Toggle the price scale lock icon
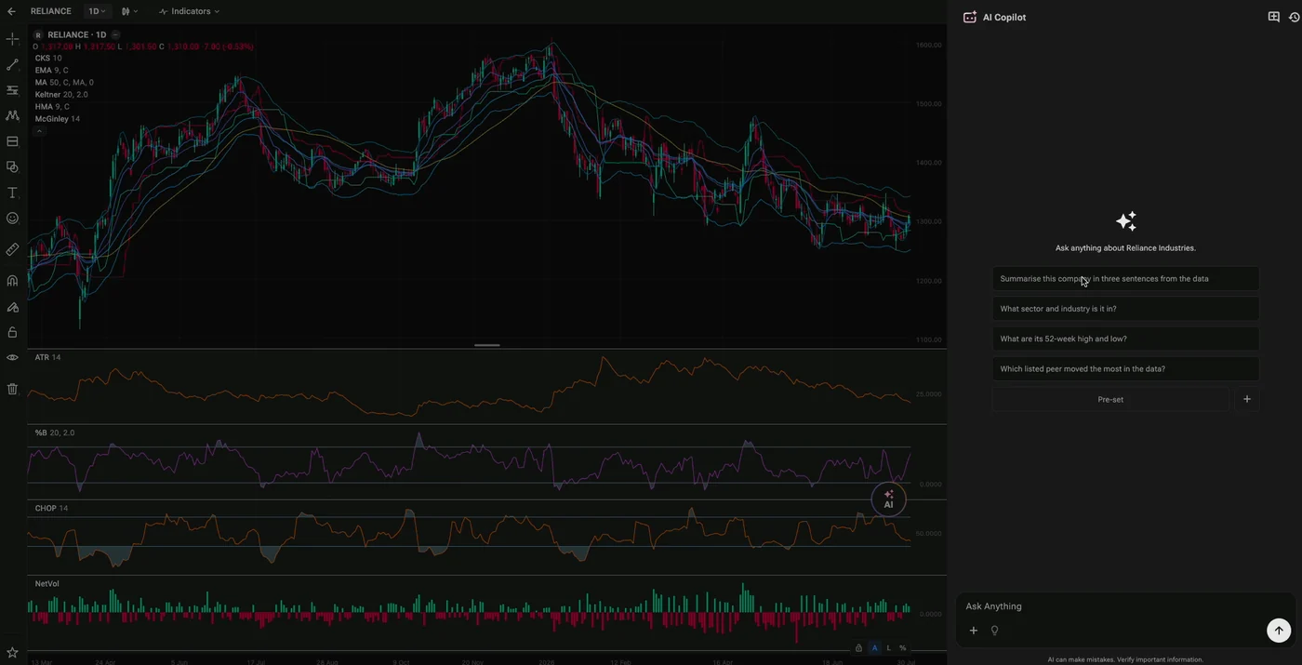 (x=858, y=647)
